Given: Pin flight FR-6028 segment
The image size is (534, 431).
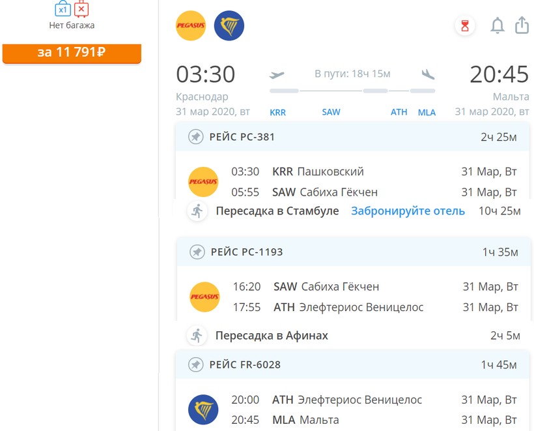Looking at the screenshot, I should 195,364.
